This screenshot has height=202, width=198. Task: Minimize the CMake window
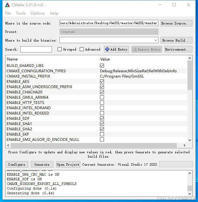click(160, 5)
